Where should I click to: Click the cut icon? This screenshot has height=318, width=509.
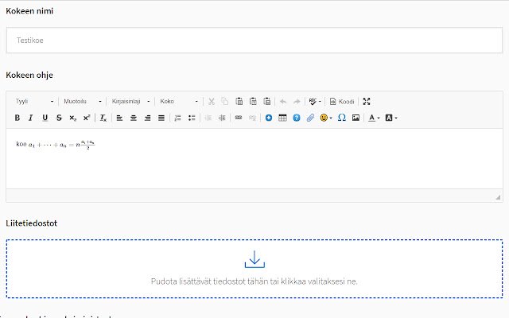(212, 102)
